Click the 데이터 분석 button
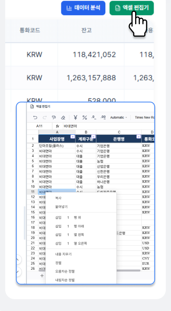Viewport: 171px width, 311px height. (x=83, y=8)
